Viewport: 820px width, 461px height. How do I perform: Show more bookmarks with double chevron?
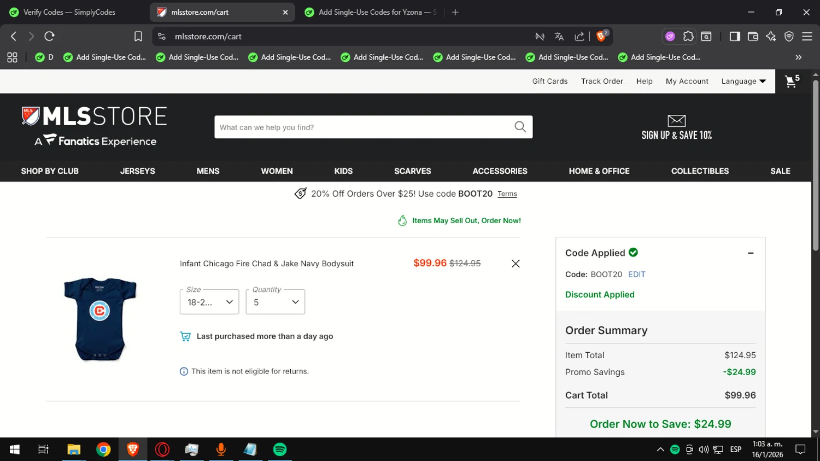pyautogui.click(x=799, y=57)
